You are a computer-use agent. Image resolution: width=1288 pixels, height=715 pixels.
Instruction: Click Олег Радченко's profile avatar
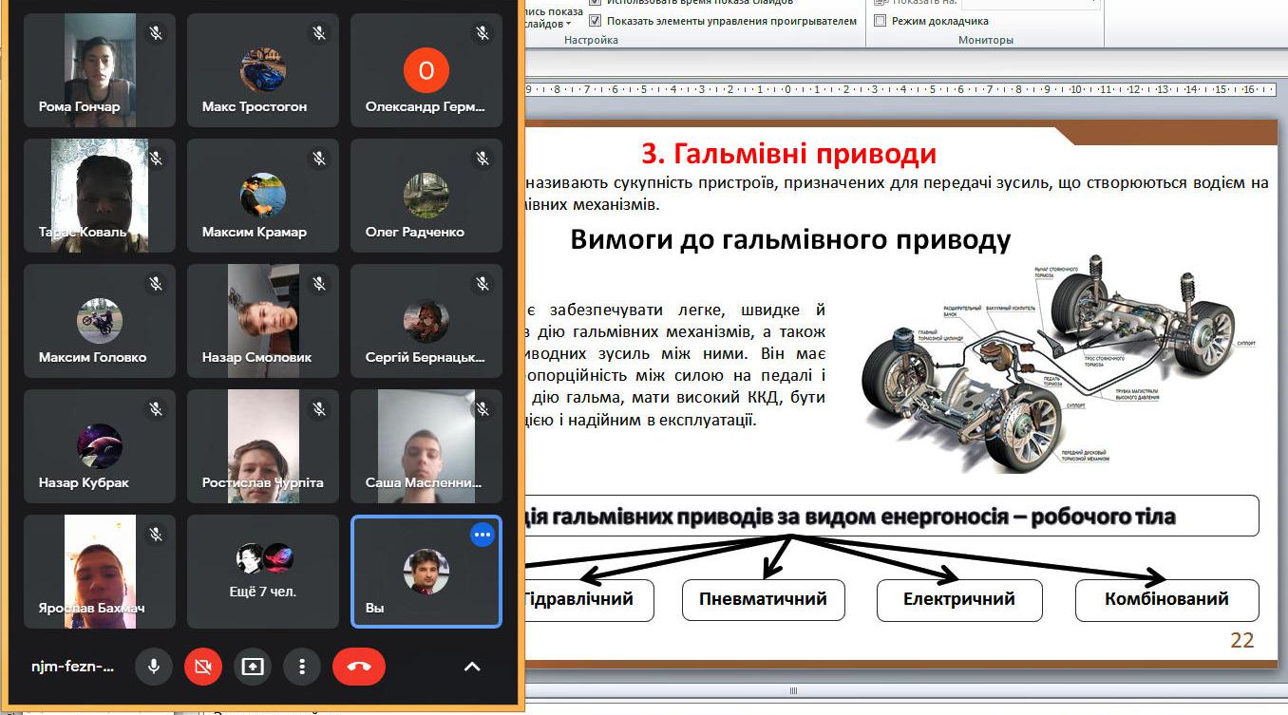click(x=426, y=196)
